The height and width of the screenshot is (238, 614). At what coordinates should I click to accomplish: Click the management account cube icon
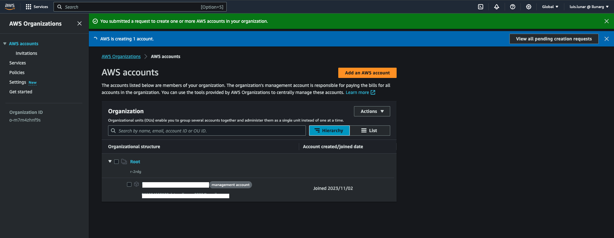[137, 184]
